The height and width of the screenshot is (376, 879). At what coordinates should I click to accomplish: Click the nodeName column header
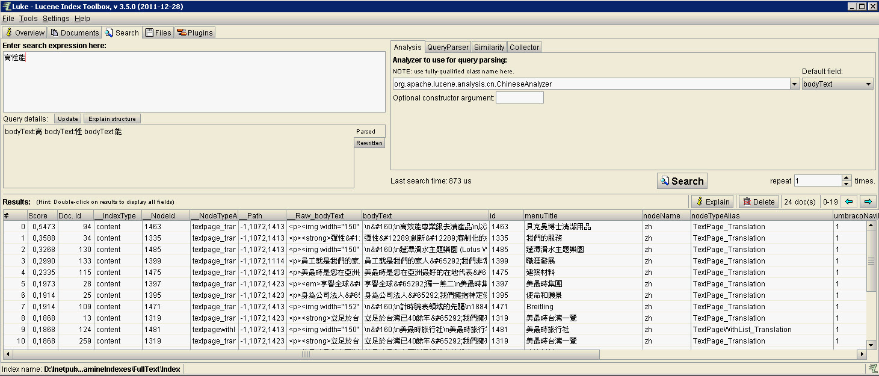coord(666,215)
